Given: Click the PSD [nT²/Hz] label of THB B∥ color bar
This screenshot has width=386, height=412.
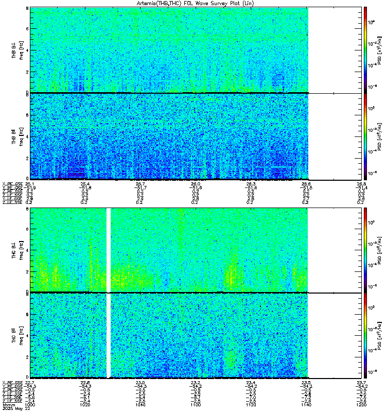Looking at the screenshot, I should click(x=379, y=136).
